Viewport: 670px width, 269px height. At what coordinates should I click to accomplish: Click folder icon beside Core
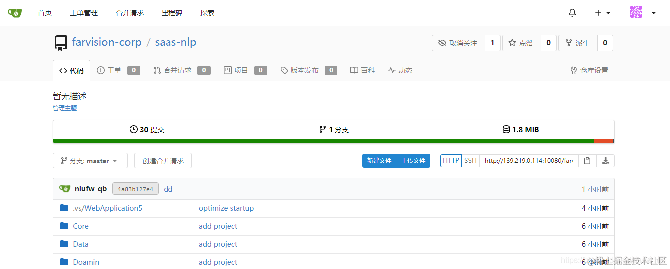click(x=64, y=226)
